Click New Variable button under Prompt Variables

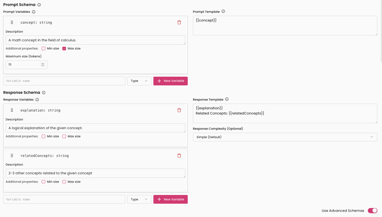tap(171, 81)
